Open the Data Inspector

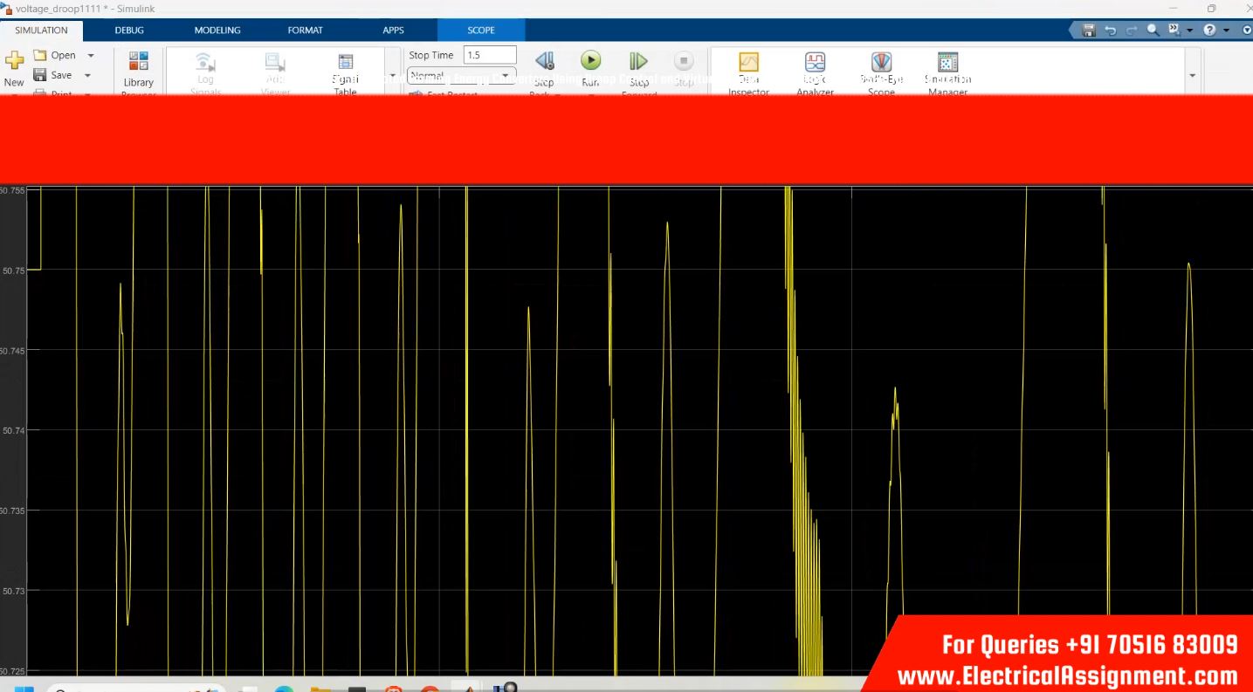(748, 63)
